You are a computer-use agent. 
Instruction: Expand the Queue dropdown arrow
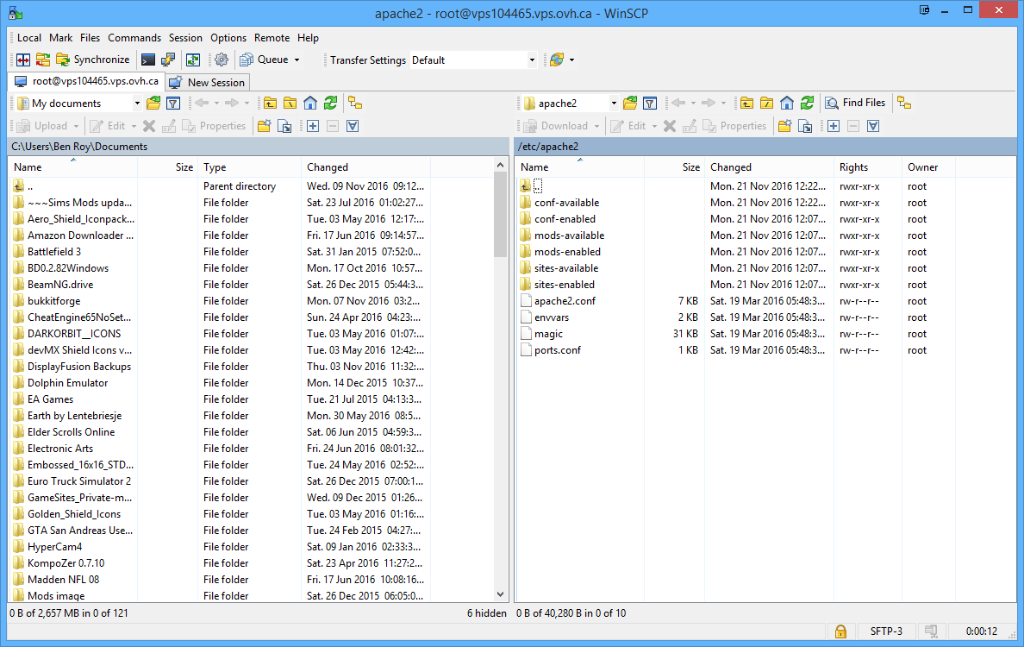[297, 60]
